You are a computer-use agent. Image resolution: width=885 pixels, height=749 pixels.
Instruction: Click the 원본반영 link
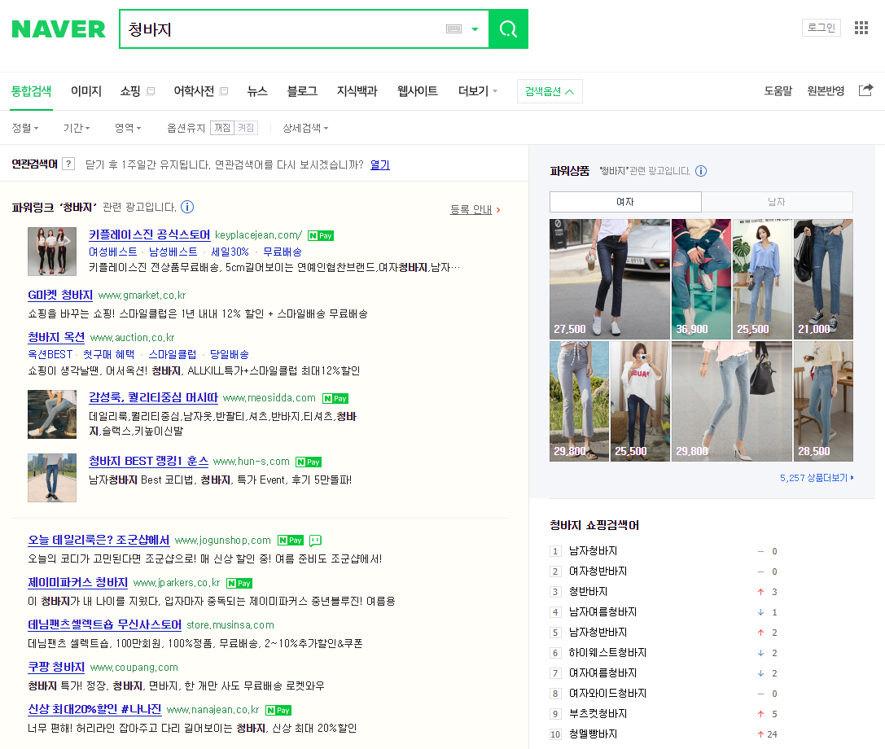click(826, 91)
